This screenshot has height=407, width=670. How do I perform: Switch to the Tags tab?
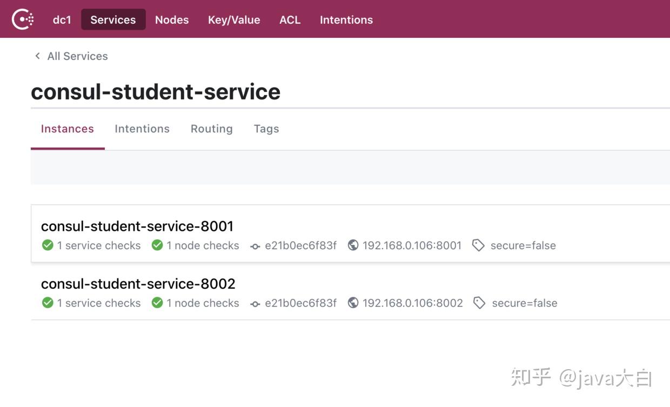click(x=266, y=129)
